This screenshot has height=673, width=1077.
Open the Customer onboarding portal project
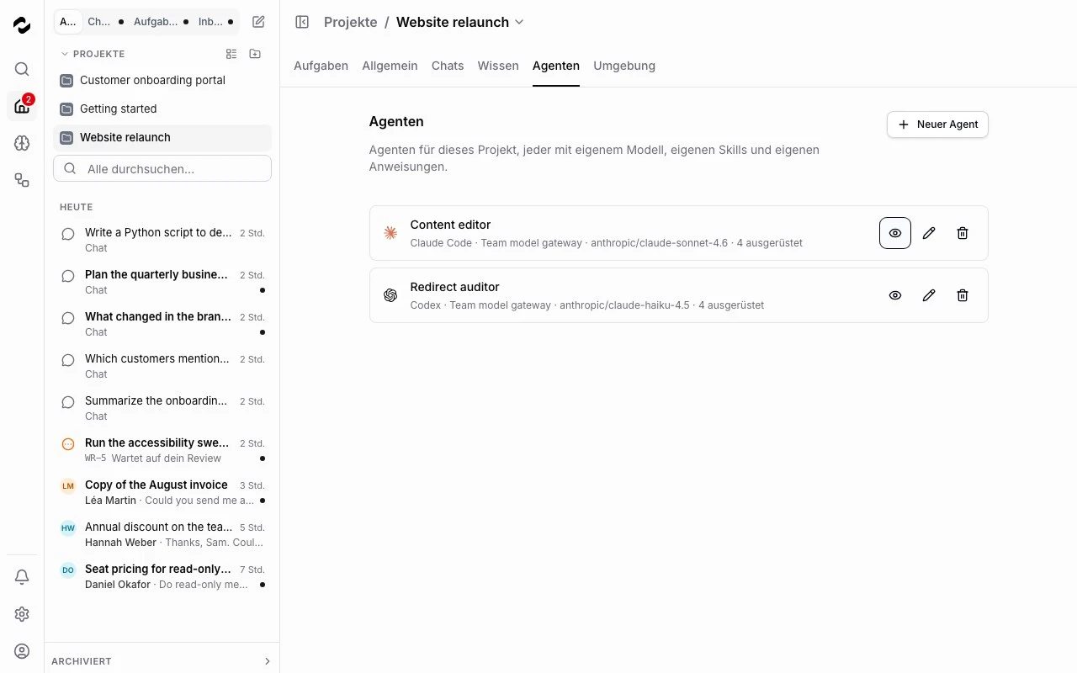pyautogui.click(x=162, y=81)
